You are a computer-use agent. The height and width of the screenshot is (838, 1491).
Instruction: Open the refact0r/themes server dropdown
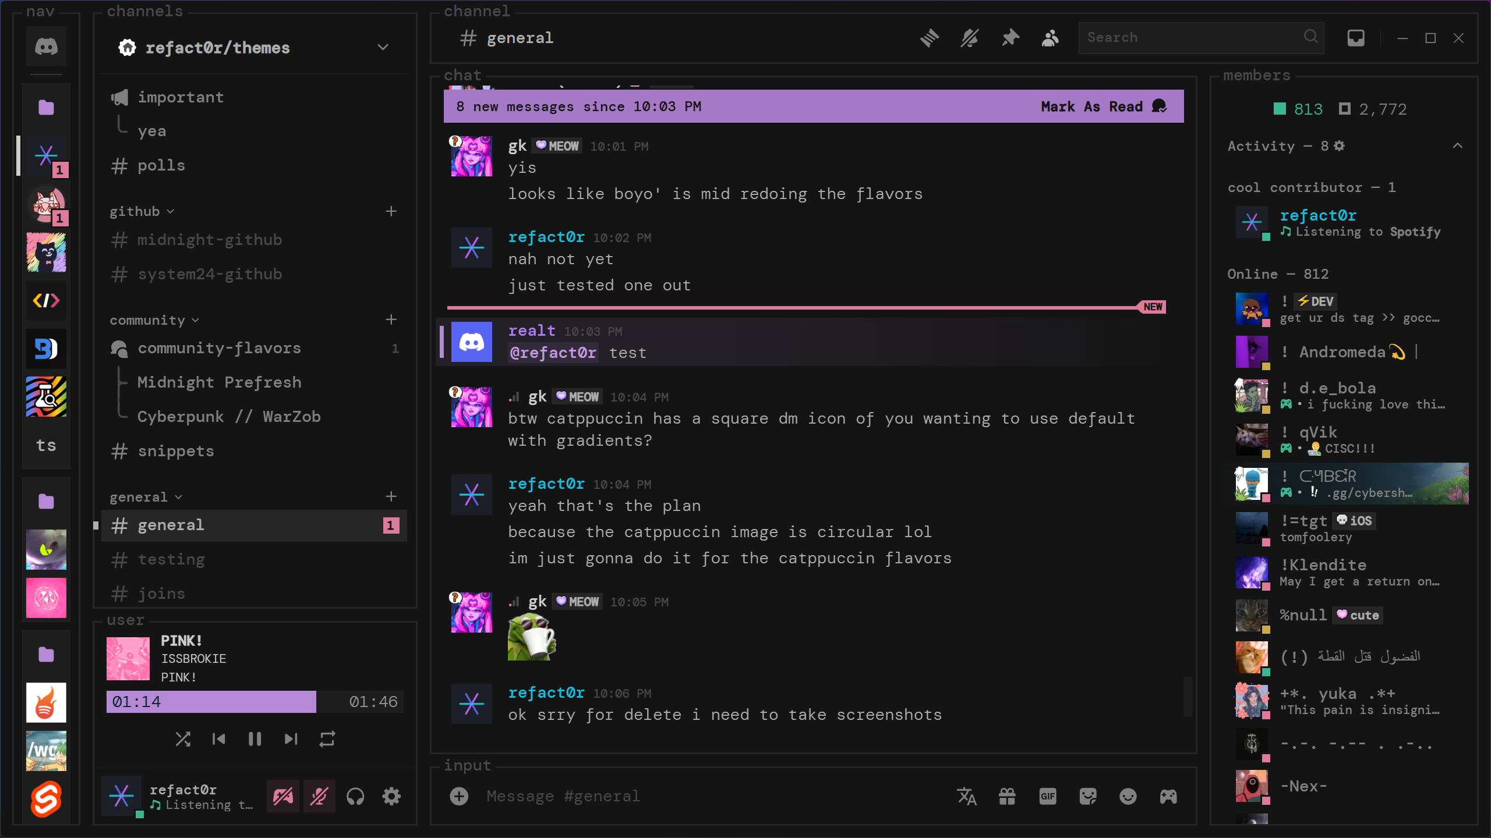point(383,47)
